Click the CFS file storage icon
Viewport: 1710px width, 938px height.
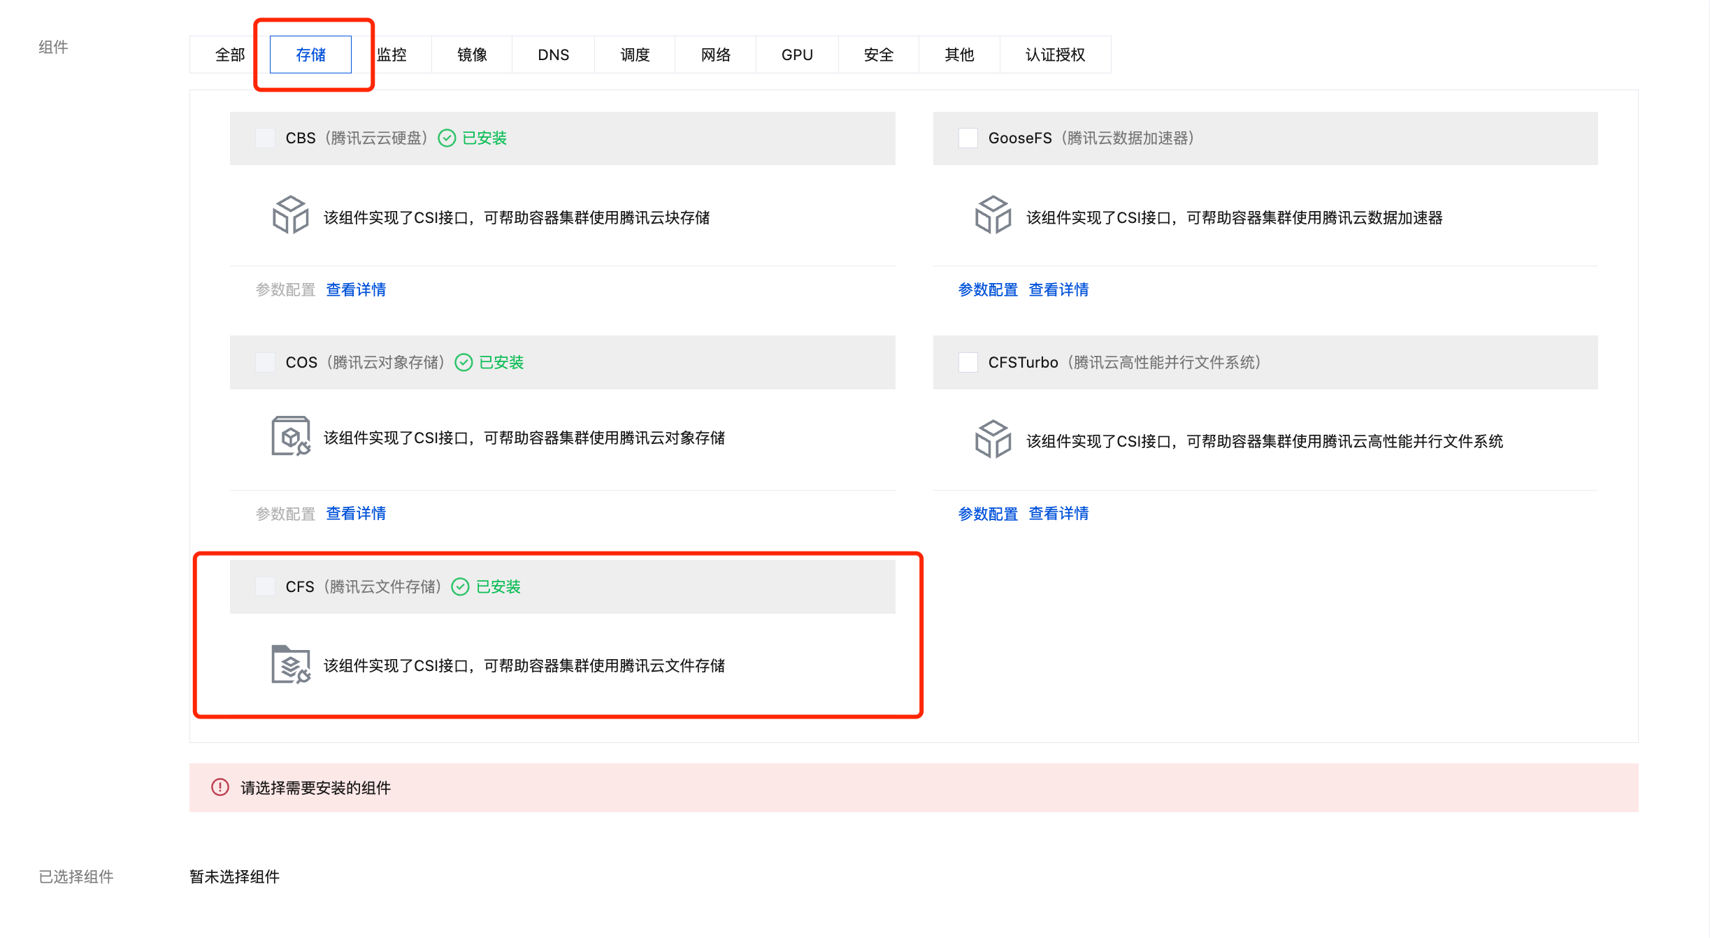290,664
